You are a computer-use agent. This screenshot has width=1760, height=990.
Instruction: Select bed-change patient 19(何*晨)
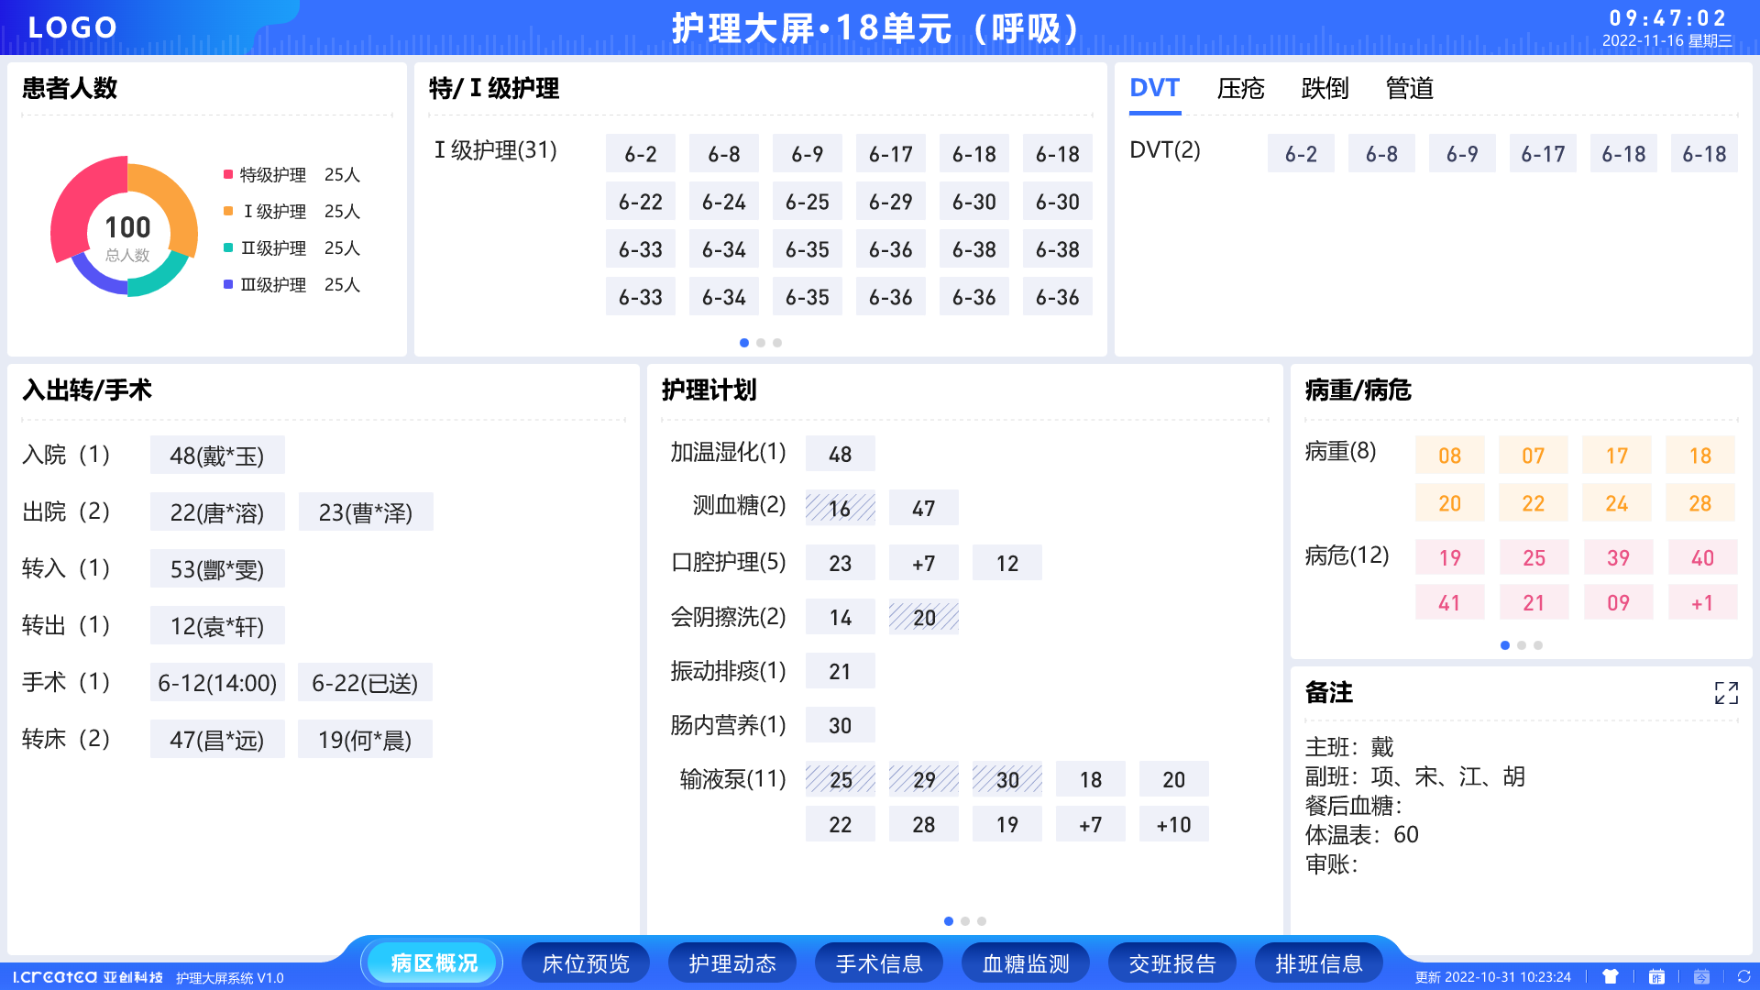point(365,740)
